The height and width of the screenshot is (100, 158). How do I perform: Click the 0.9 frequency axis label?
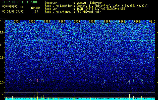tap(2, 57)
